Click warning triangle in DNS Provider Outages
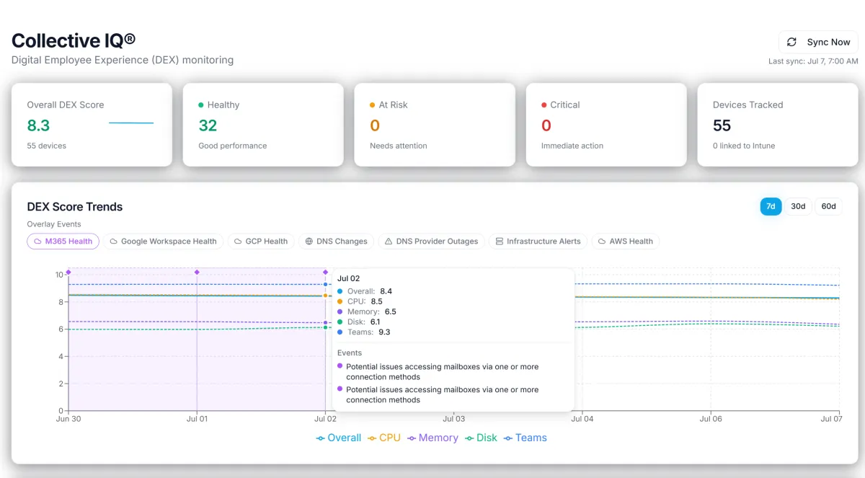The width and height of the screenshot is (865, 478). click(389, 242)
